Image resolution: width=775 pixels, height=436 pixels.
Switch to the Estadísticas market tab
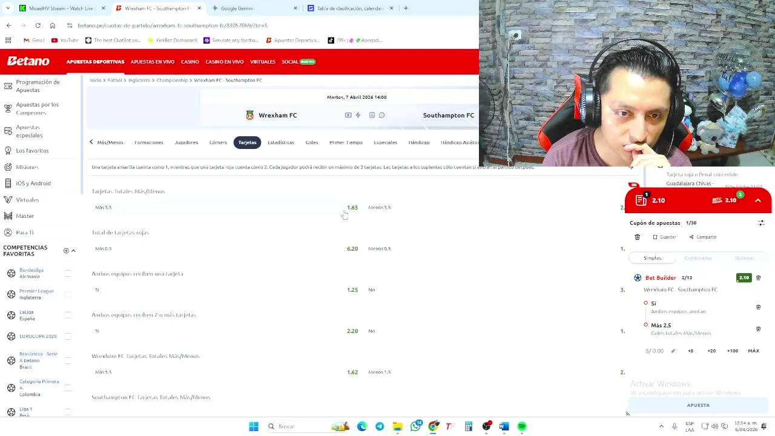tap(281, 142)
